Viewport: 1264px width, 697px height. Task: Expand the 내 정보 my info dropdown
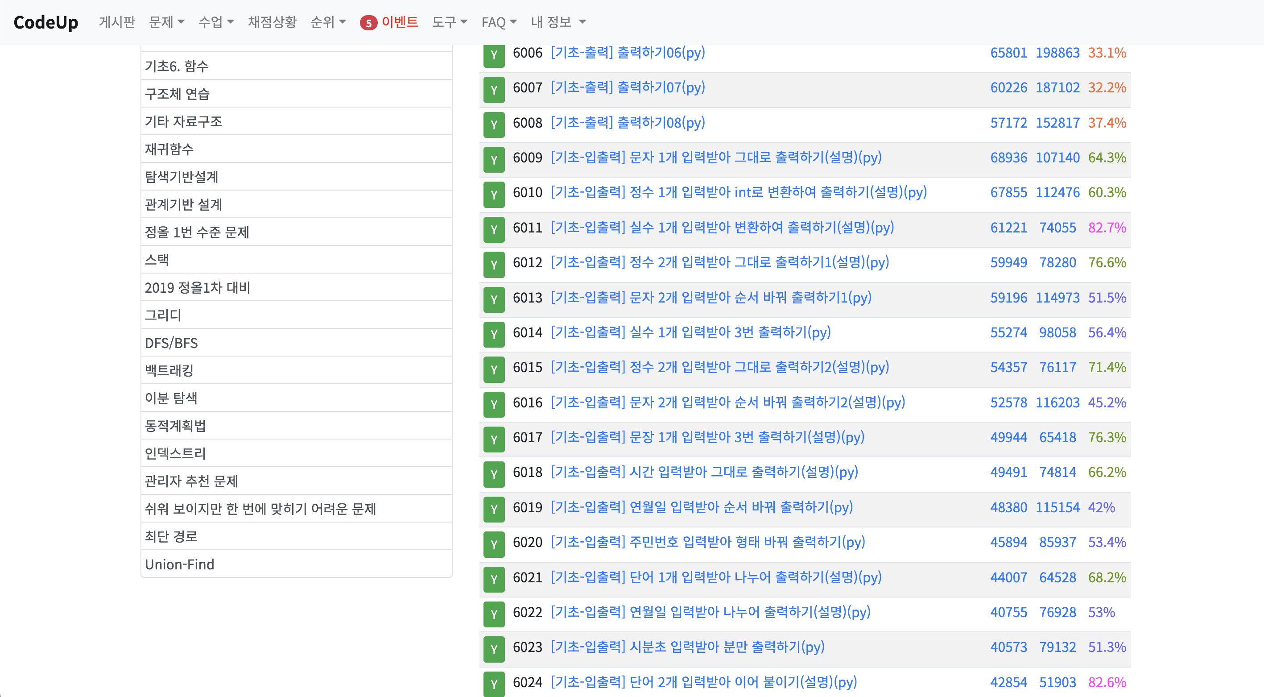tap(558, 22)
